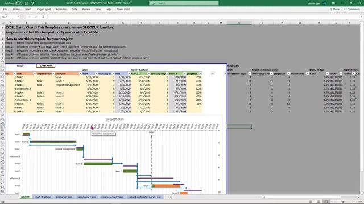The width and height of the screenshot is (364, 204).
Task: Switch to the GANTT sheet tab
Action: click(x=25, y=197)
